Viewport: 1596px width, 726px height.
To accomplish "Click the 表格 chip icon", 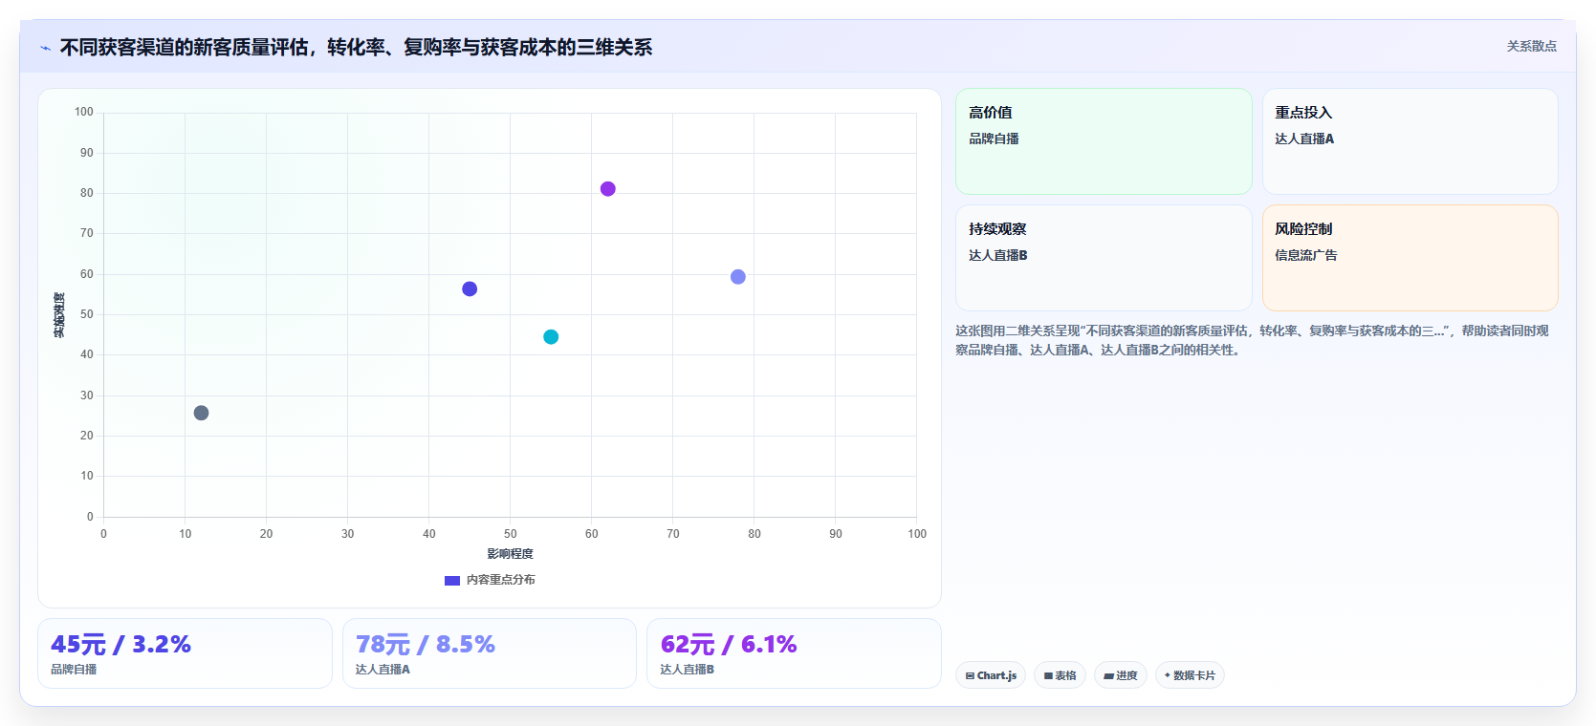I will 1048,675.
